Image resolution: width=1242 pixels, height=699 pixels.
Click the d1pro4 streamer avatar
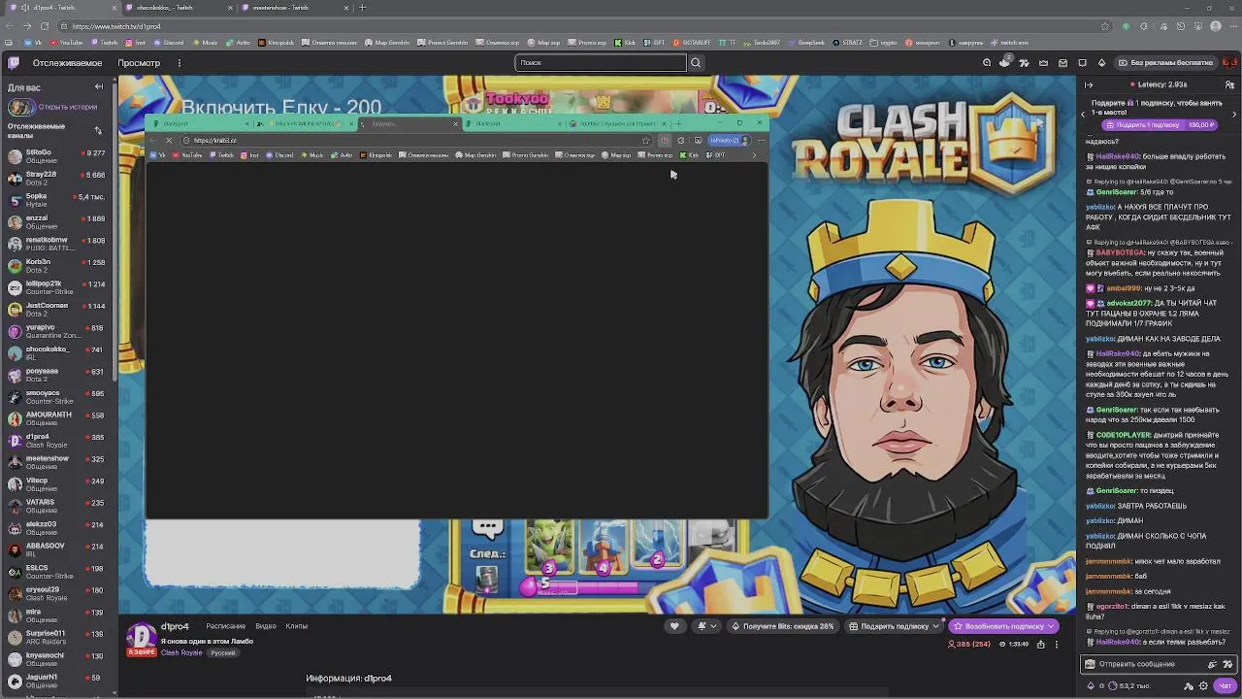142,637
